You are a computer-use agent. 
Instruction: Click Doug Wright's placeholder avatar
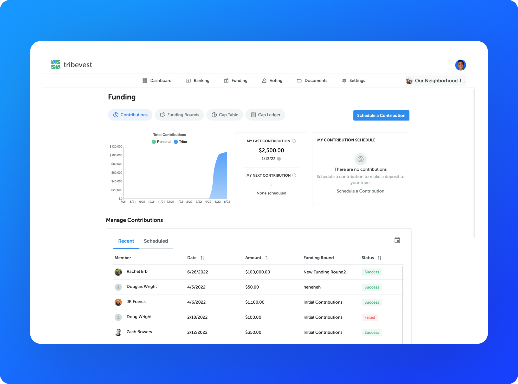point(118,317)
